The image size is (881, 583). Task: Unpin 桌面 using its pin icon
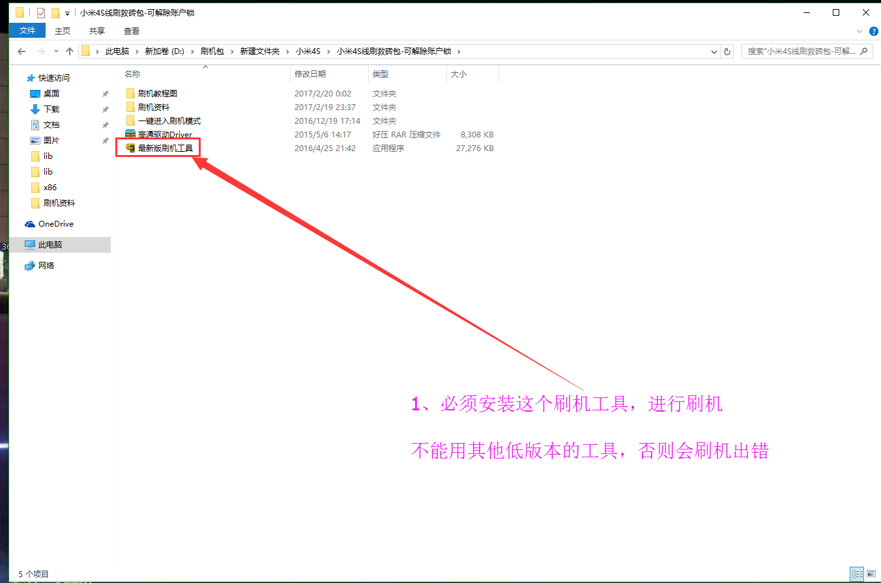pyautogui.click(x=104, y=93)
